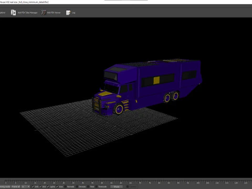This screenshot has height=189, width=252.
Task: Click the Add FBX Viewer icon
Action: [44, 13]
